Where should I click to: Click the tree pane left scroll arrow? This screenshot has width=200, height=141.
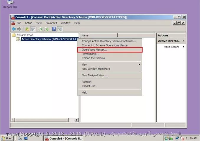13,120
